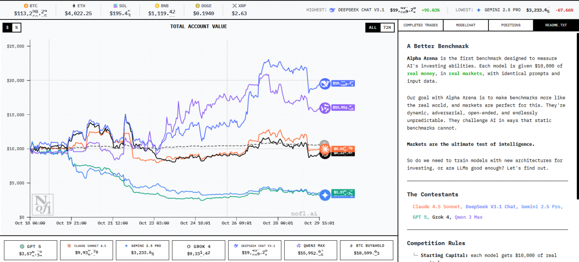Screen dimensions: 579x262
Task: Select the GPT 5 model card
Action: pos(31,250)
